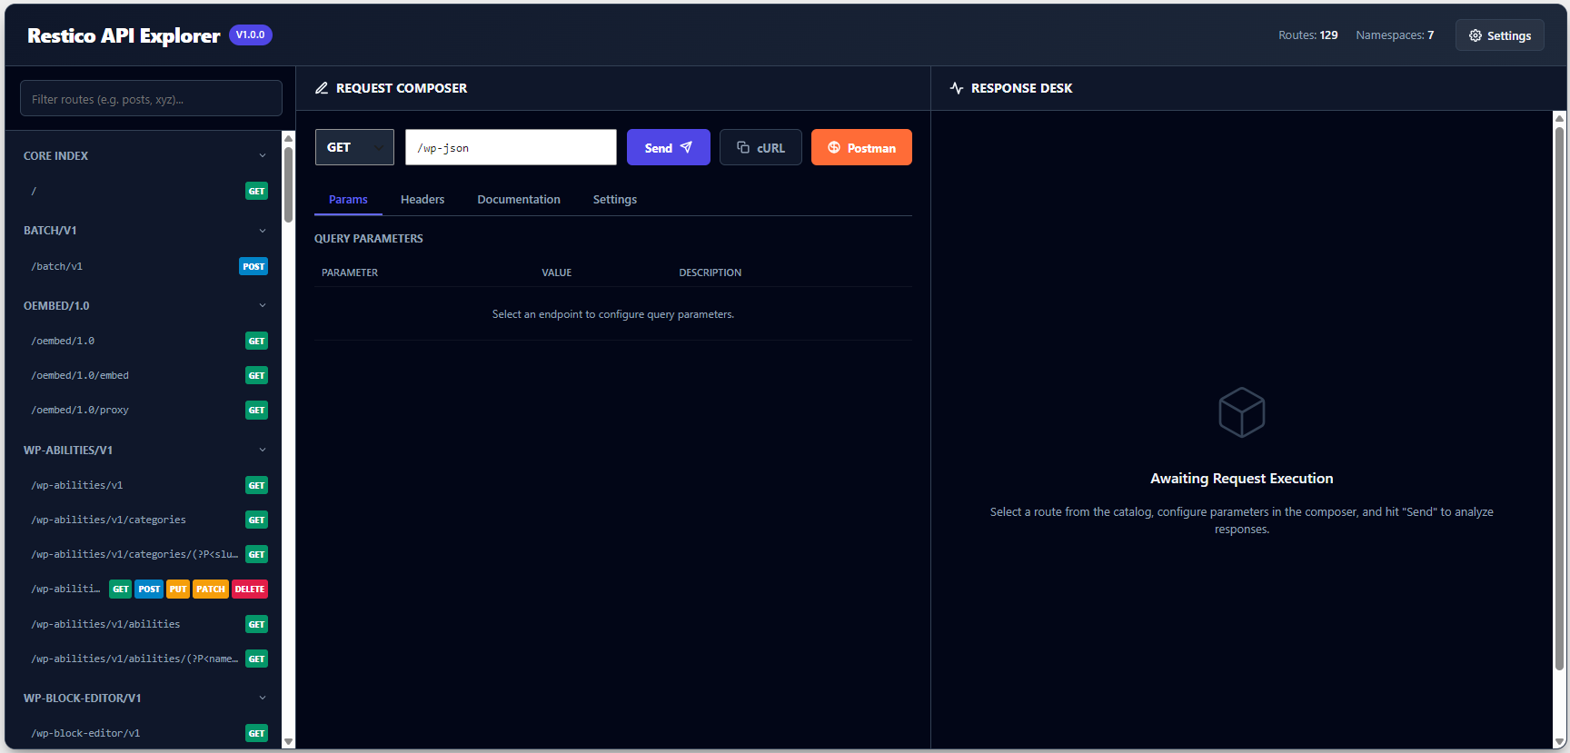Copy request as cURL

point(760,147)
